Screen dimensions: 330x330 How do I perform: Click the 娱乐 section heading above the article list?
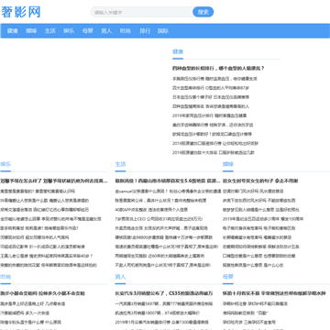[5, 164]
